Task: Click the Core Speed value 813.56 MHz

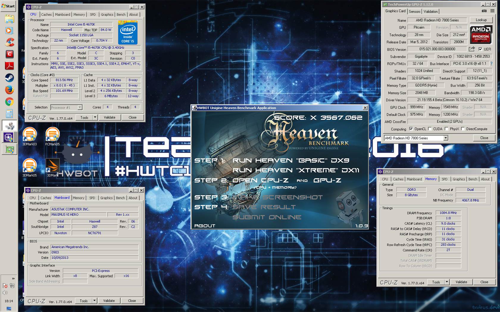Action: point(64,80)
